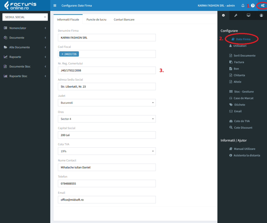
Task: Open the Oras dropdown showing Sector 4
Action: [107, 119]
